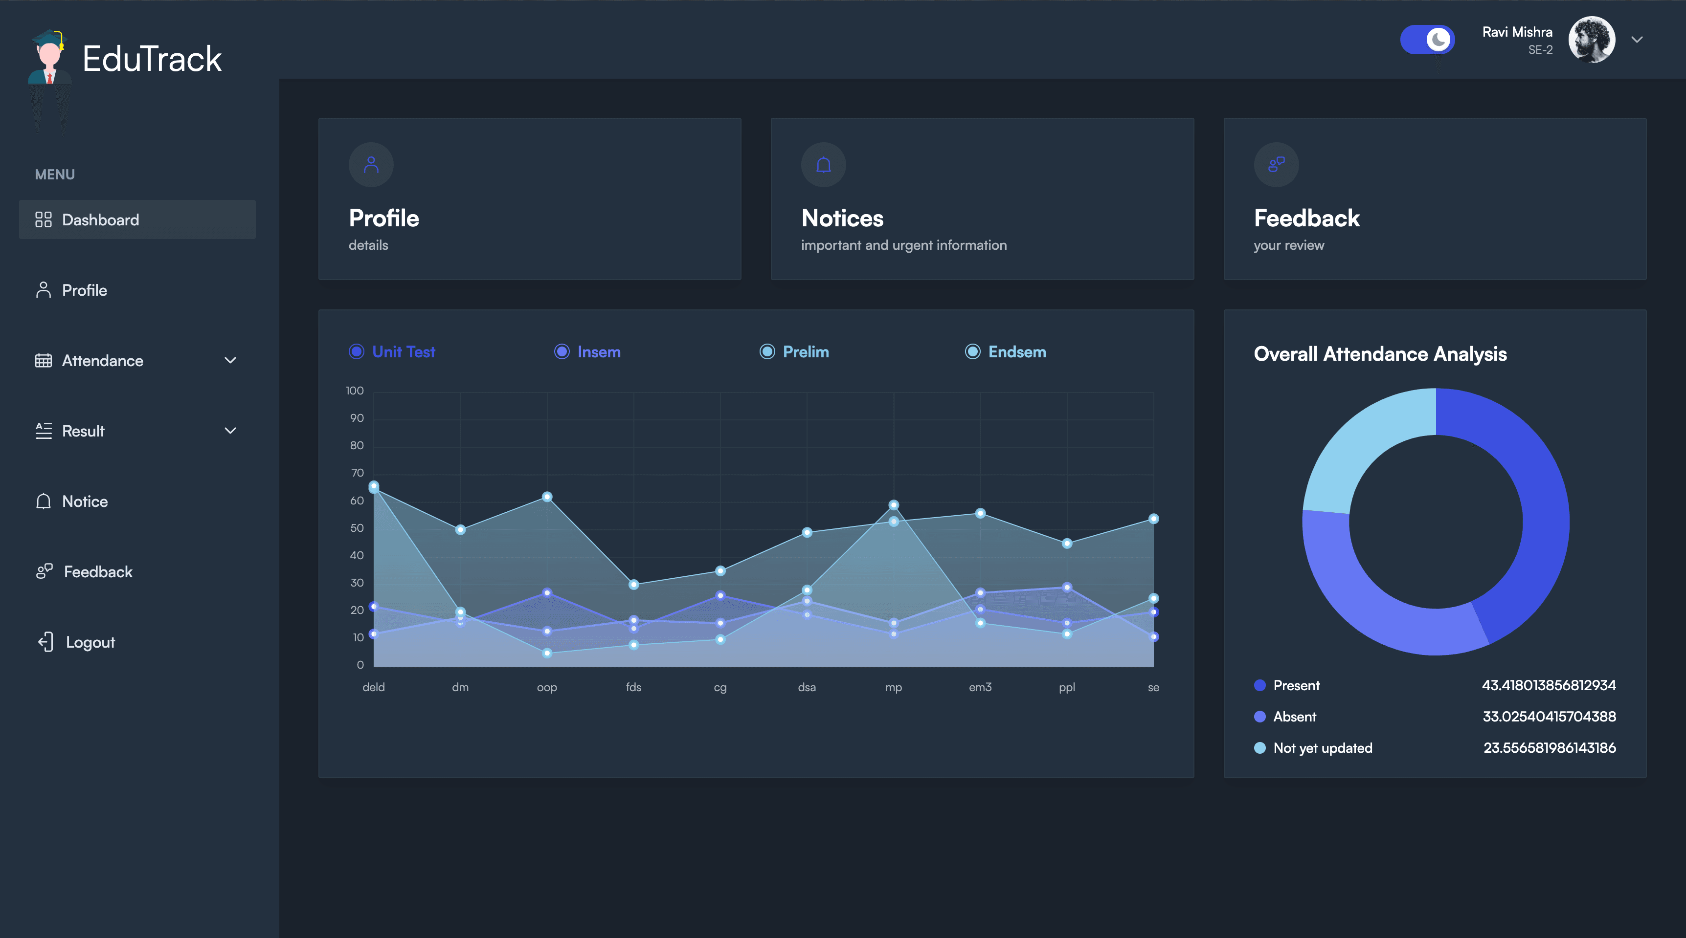Click the calendar icon beside Attendance
The height and width of the screenshot is (938, 1686).
(x=43, y=360)
